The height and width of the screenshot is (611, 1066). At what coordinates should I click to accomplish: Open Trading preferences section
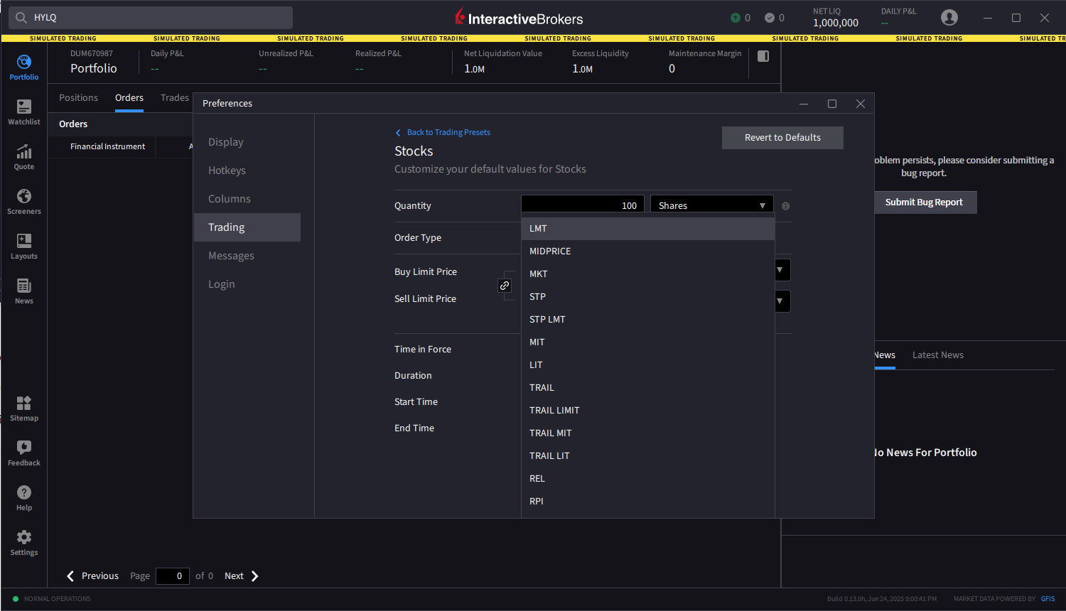[247, 227]
